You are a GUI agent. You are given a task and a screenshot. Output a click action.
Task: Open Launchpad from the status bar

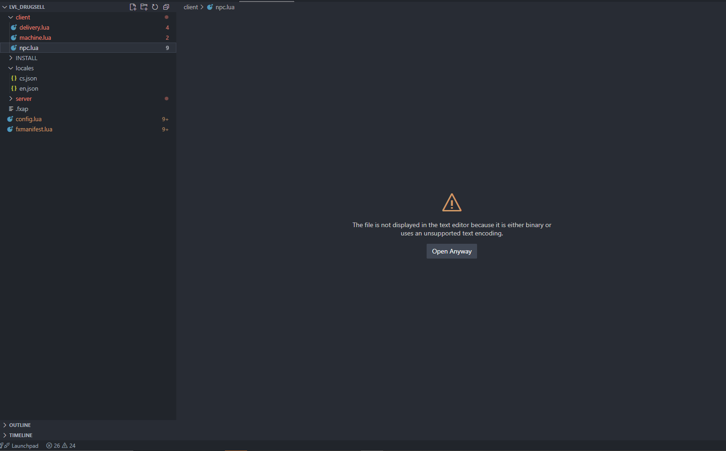tap(22, 446)
